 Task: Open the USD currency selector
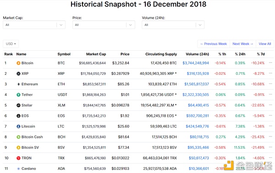coord(11,44)
